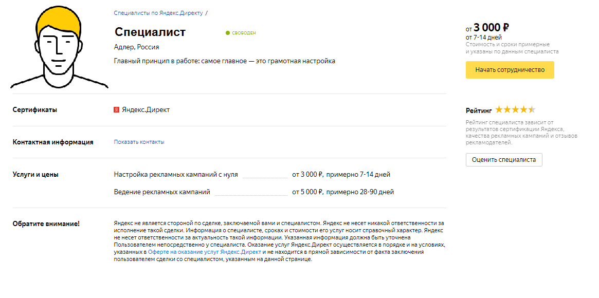
Task: Click the first gold rating star
Action: click(499, 110)
